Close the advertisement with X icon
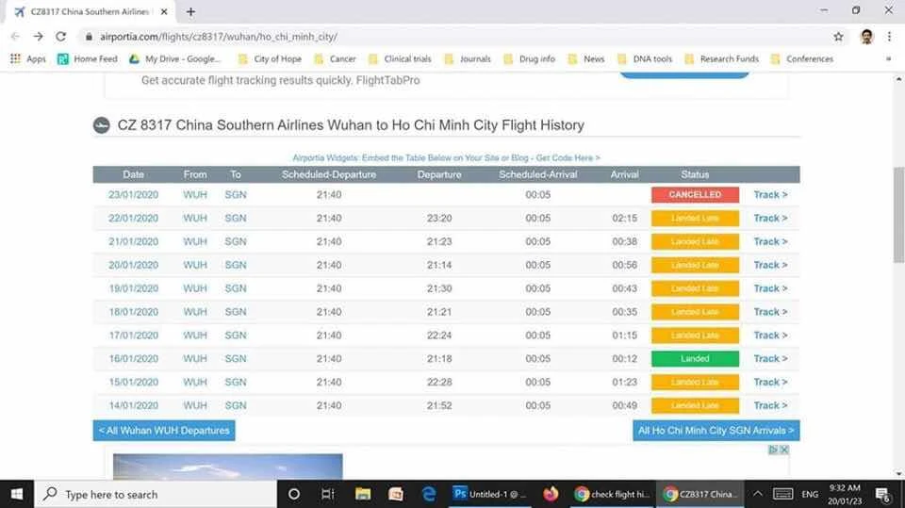The image size is (905, 508). [783, 450]
